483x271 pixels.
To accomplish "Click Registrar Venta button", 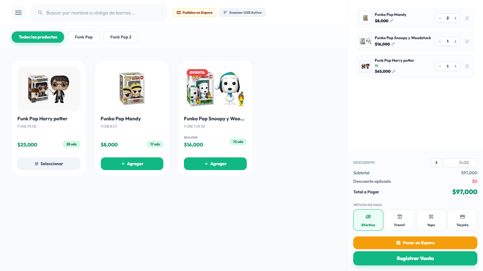I will [415, 258].
